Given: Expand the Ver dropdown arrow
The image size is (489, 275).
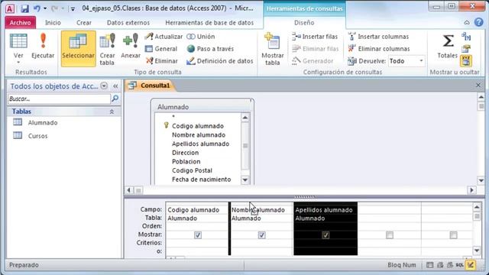Looking at the screenshot, I should point(18,63).
